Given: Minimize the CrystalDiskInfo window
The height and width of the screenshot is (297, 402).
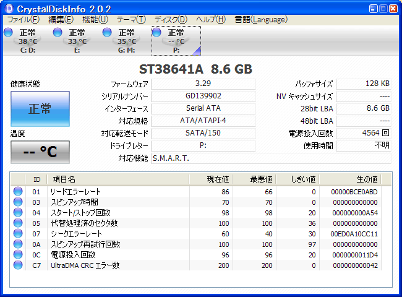Looking at the screenshot, I should [x=374, y=9].
